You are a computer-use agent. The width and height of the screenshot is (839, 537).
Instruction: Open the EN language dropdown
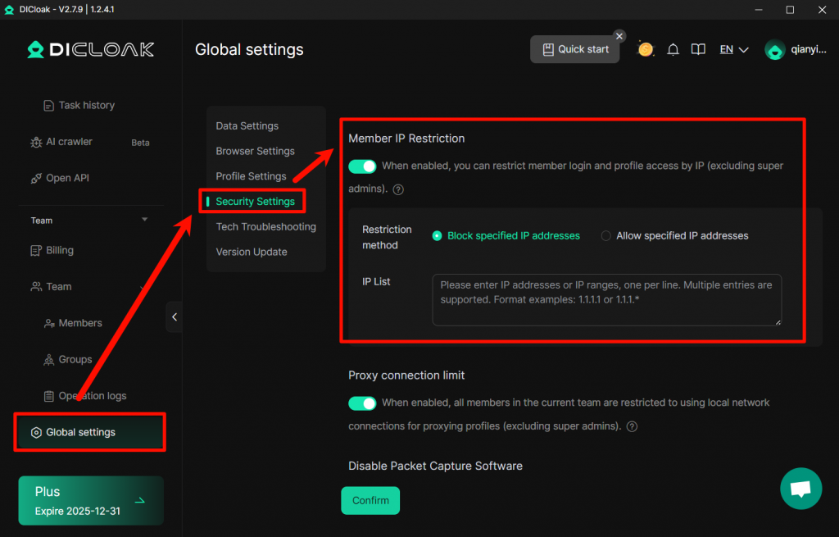click(x=734, y=49)
